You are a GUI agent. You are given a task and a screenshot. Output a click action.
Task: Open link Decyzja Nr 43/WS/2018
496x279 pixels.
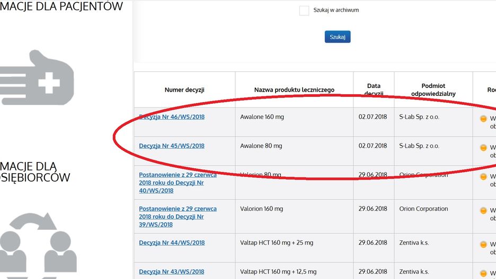172,272
